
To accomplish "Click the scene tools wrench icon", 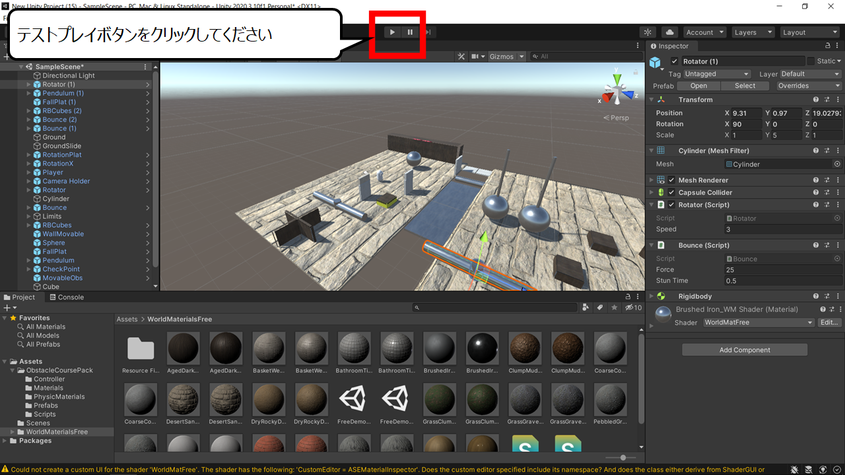I will (461, 57).
